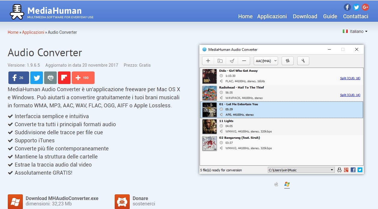This screenshot has width=378, height=209.
Task: Click the add folder toolbar button
Action: pyautogui.click(x=220, y=61)
